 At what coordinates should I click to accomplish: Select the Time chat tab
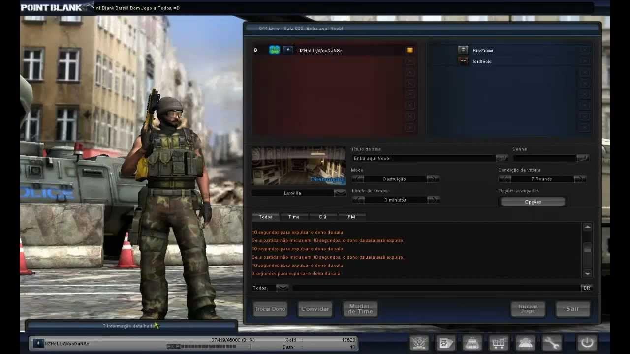pos(294,217)
